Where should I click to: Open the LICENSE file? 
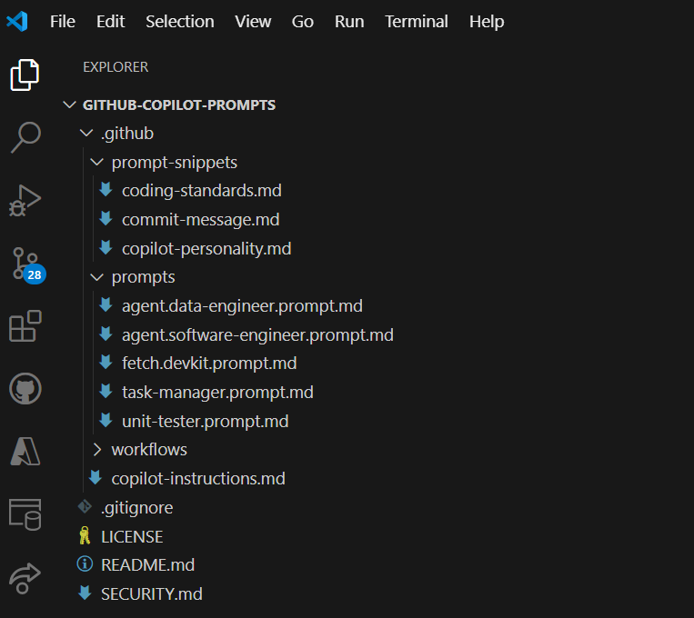coord(132,536)
